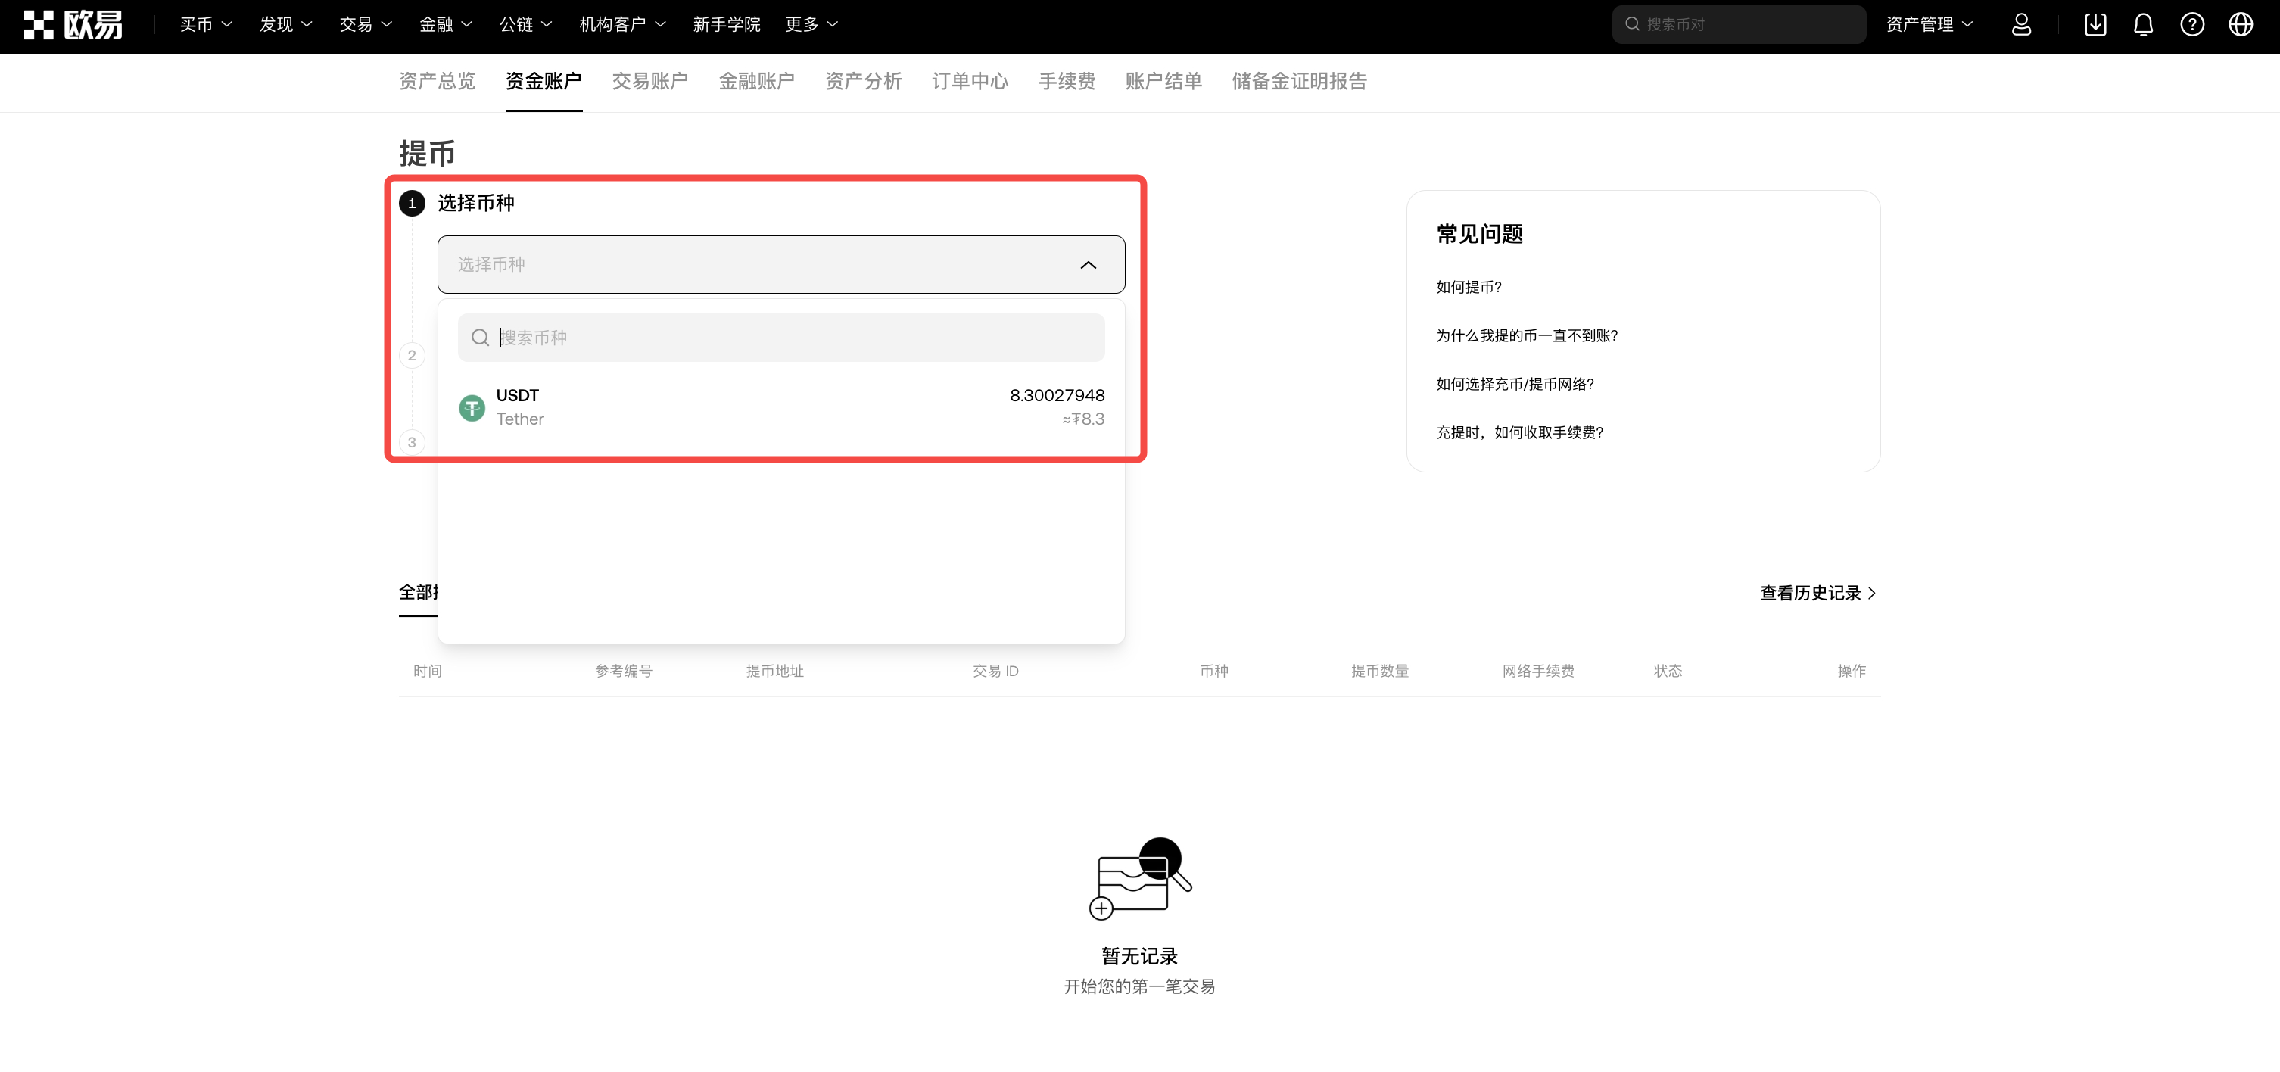Click the 提币数量 column header
The image size is (2280, 1072).
tap(1379, 671)
